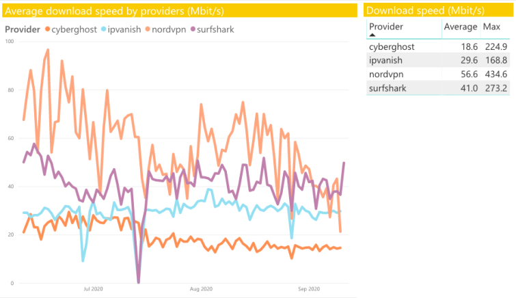The height and width of the screenshot is (298, 516).
Task: Click the ipvanish light blue legend dot
Action: [104, 29]
